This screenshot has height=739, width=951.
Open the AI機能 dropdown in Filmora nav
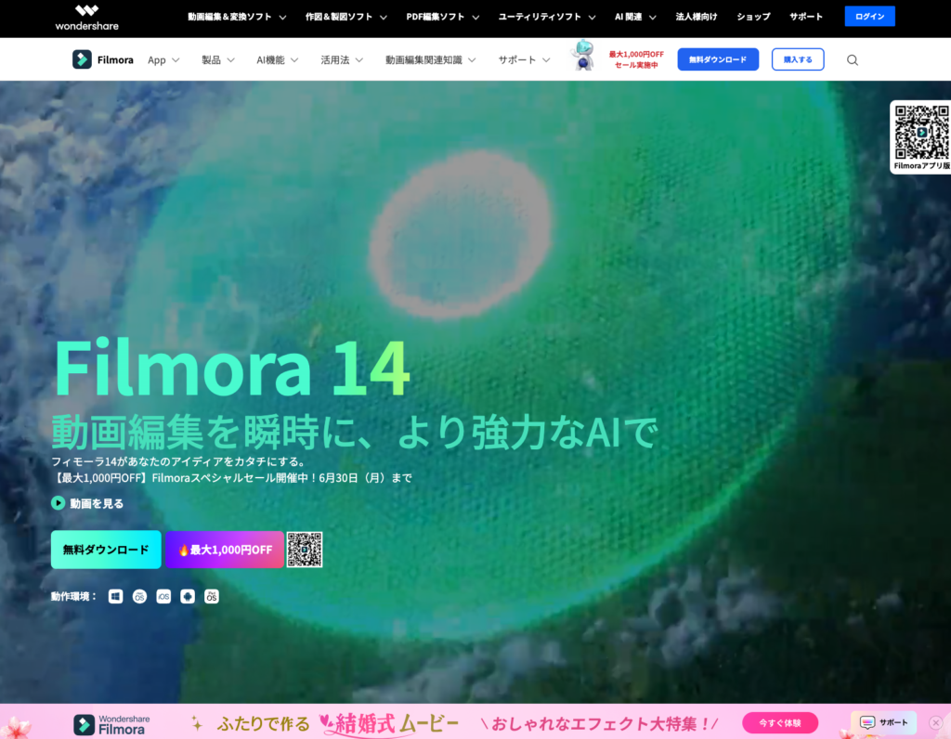click(x=278, y=59)
